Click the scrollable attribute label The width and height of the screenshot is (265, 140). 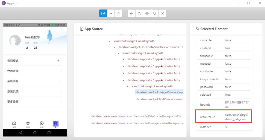206,71
